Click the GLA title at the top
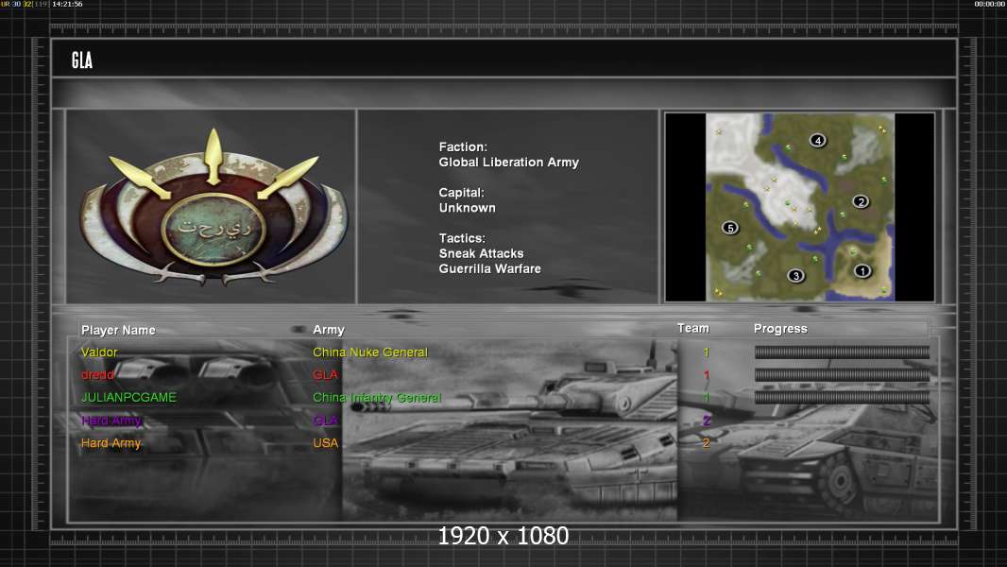Image resolution: width=1007 pixels, height=567 pixels. click(x=82, y=60)
